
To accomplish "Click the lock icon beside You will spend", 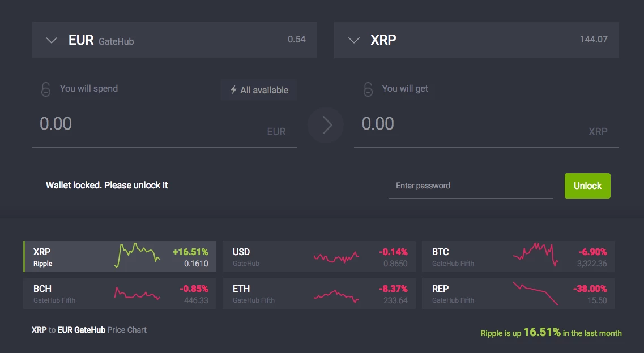I will point(46,89).
